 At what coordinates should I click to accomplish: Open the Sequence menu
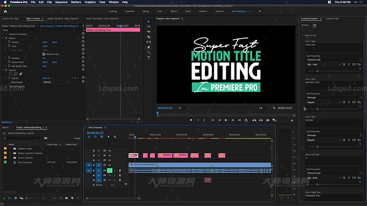pyautogui.click(x=61, y=2)
